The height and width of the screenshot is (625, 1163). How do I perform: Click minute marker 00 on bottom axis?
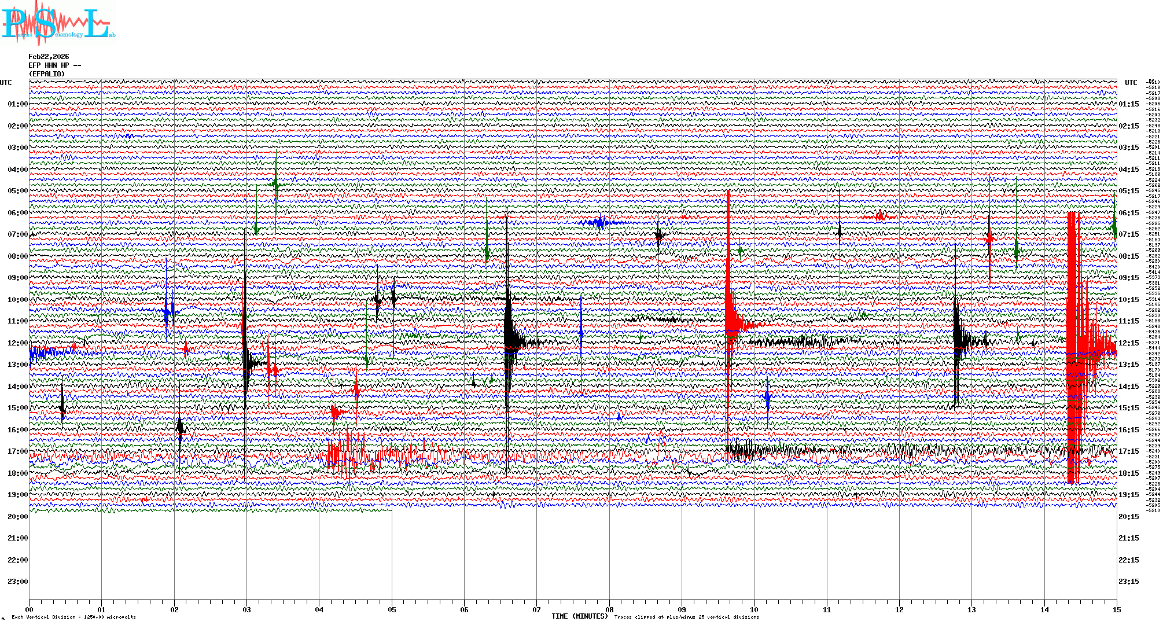30,609
